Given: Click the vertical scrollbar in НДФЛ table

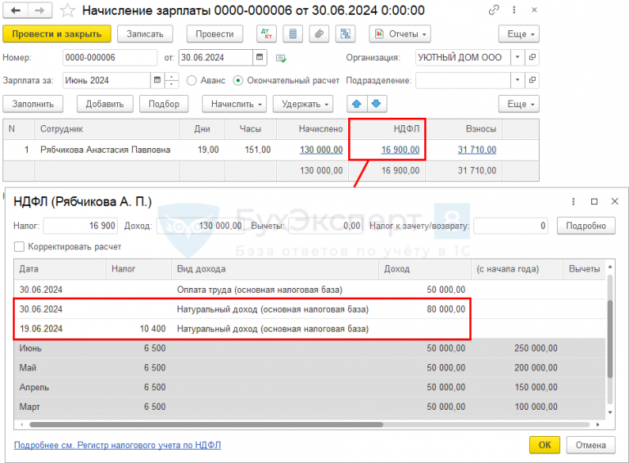Looking at the screenshot, I should pyautogui.click(x=610, y=339).
